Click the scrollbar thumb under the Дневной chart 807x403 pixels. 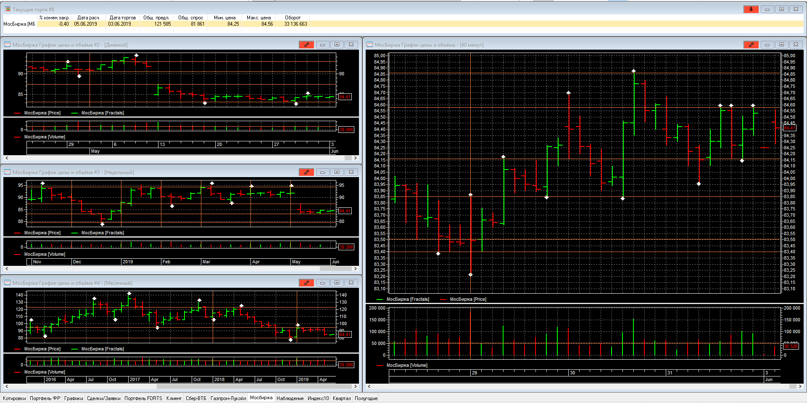tap(348, 158)
